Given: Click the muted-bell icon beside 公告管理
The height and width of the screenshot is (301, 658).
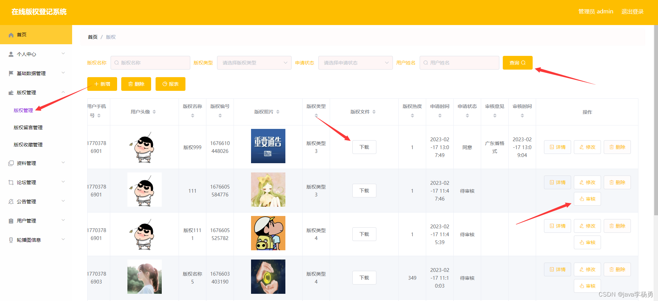Looking at the screenshot, I should [x=11, y=202].
